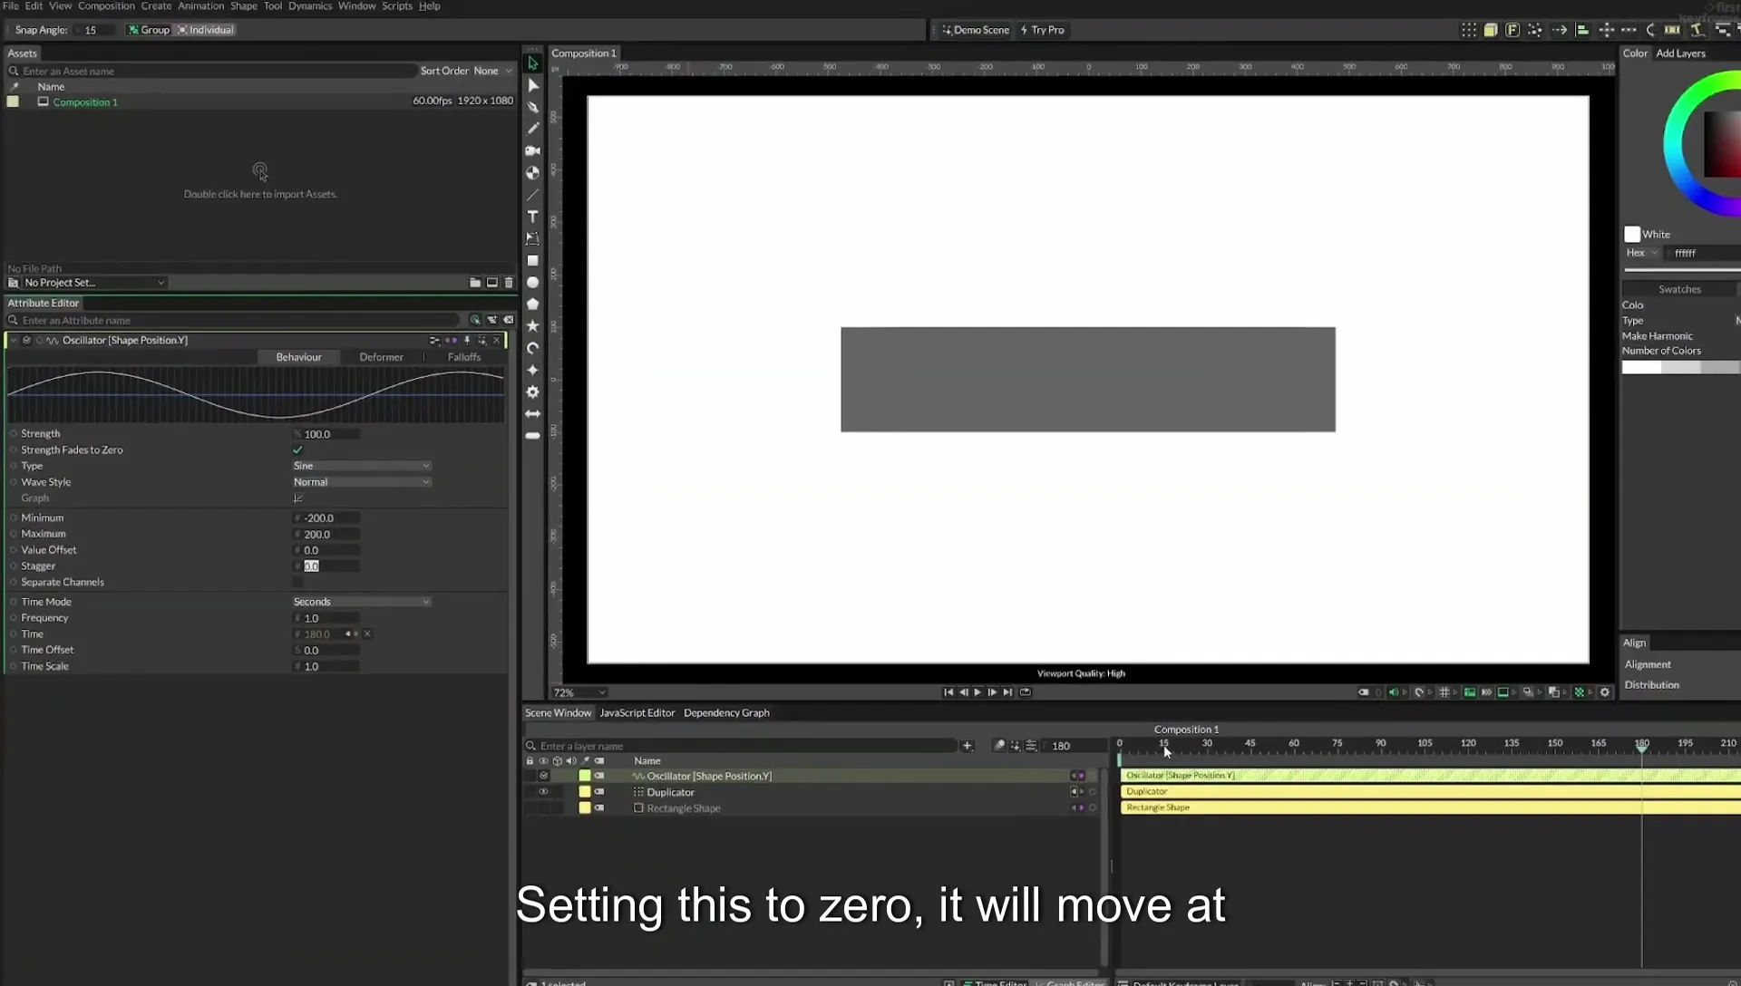Enable Separate Channels checkbox
Viewport: 1741px width, 986px height.
[297, 583]
